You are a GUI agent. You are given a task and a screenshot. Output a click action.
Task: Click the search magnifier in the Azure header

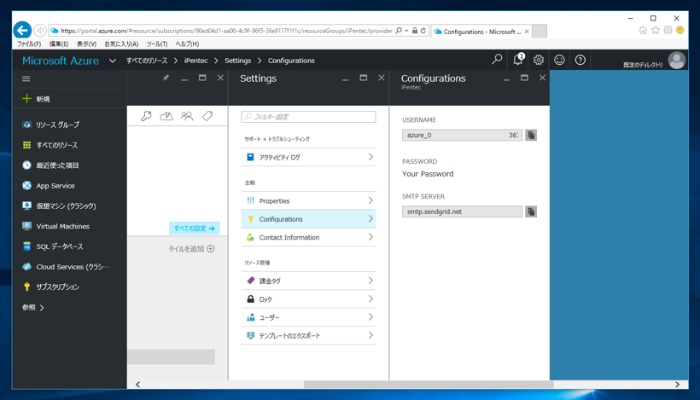[497, 61]
